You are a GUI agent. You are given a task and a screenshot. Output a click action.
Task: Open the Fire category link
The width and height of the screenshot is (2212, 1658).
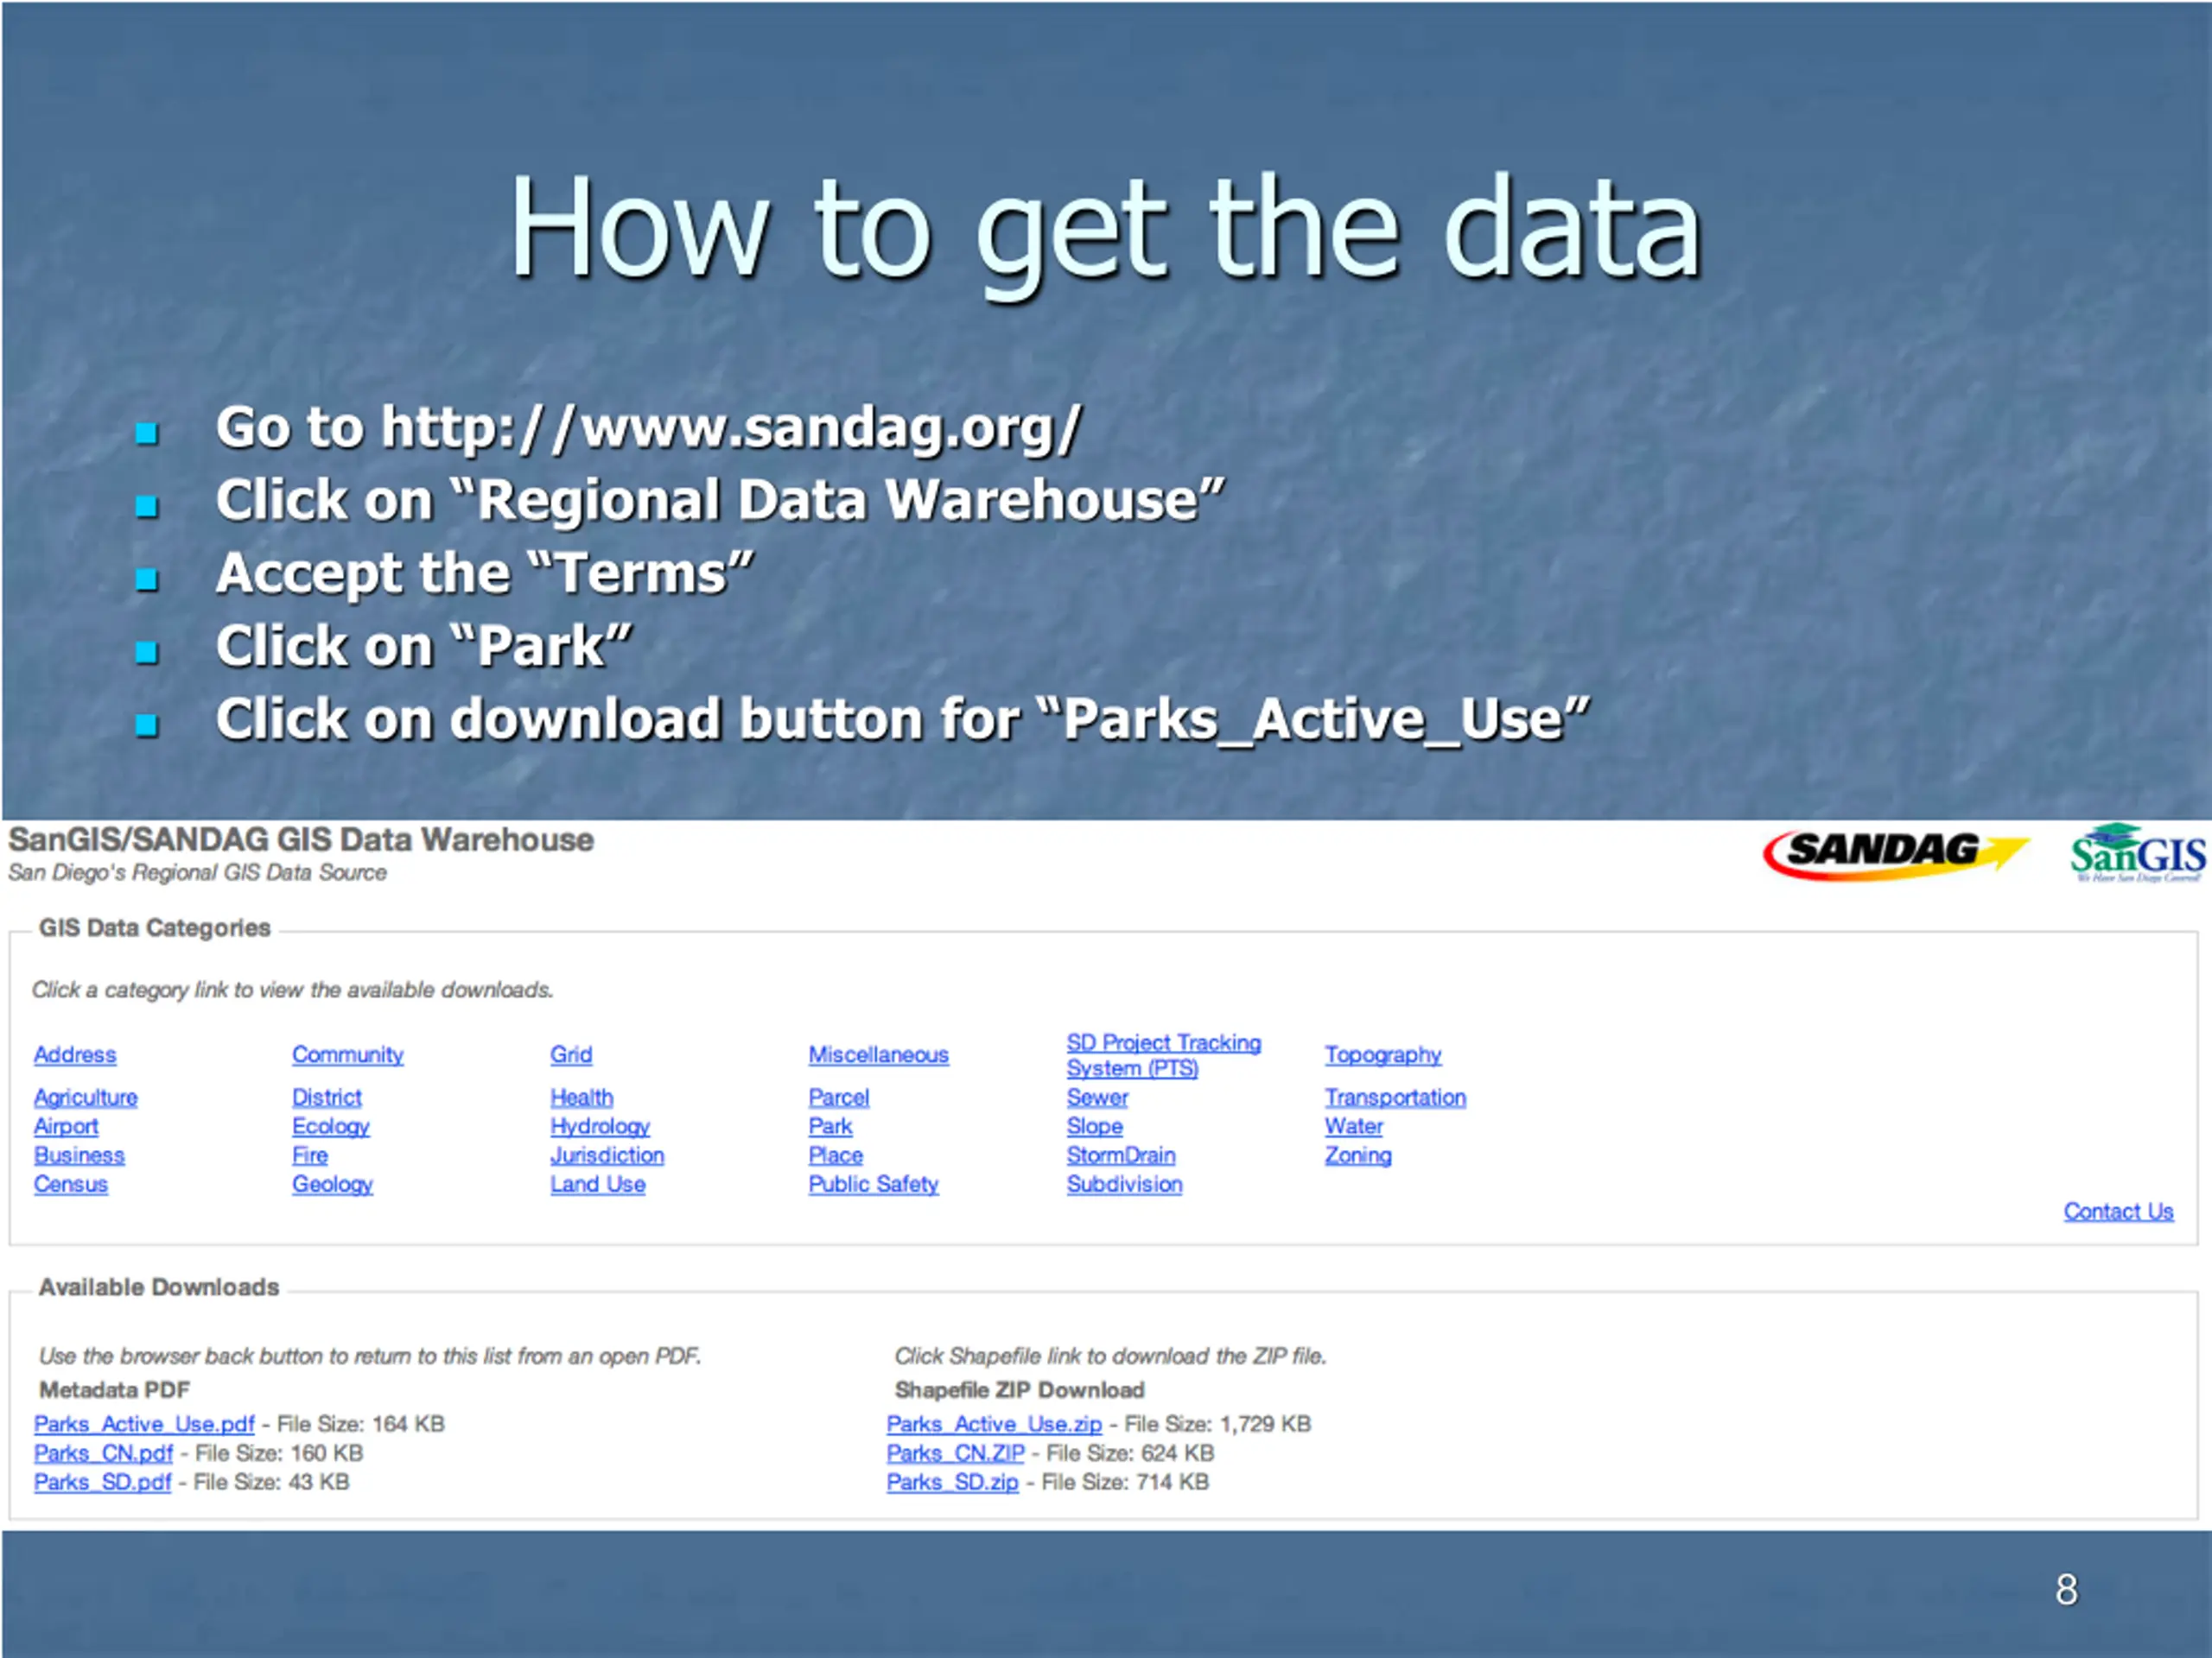pyautogui.click(x=310, y=1155)
